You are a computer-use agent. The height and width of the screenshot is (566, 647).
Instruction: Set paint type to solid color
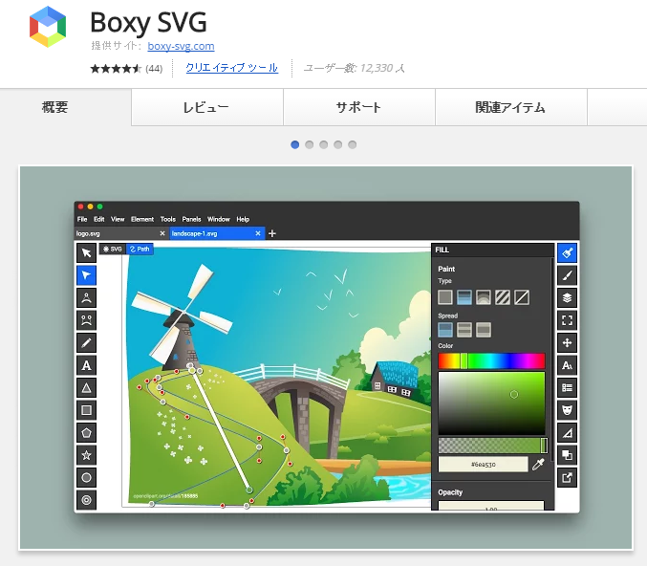pyautogui.click(x=445, y=297)
